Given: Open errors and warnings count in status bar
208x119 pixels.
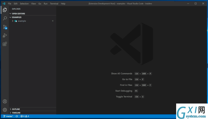Looking at the screenshot, I should click(25, 116).
